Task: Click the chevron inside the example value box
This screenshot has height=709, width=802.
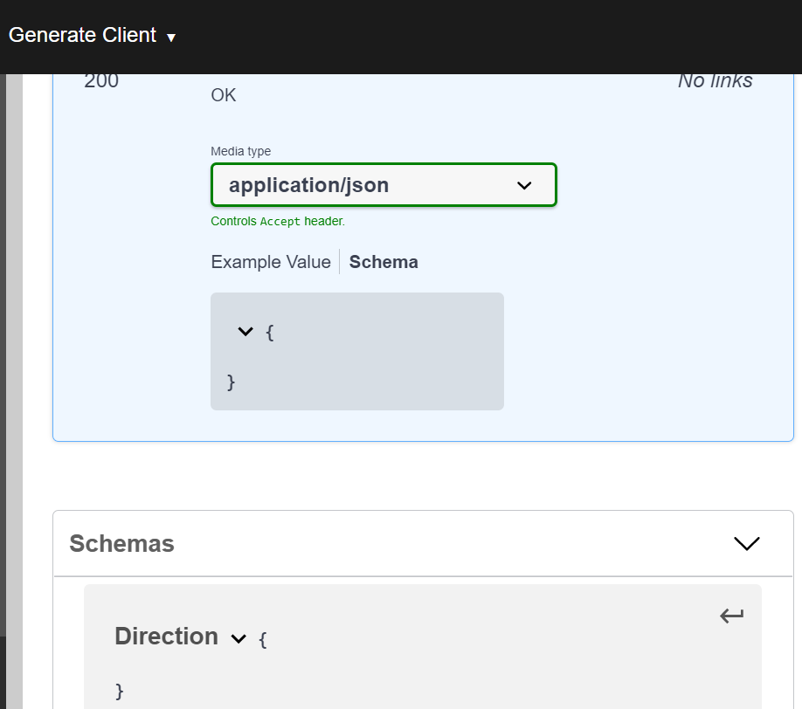Action: coord(245,332)
